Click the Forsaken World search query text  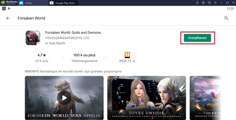(31, 18)
